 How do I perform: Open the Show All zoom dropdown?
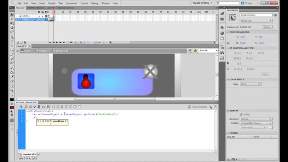pos(208,50)
